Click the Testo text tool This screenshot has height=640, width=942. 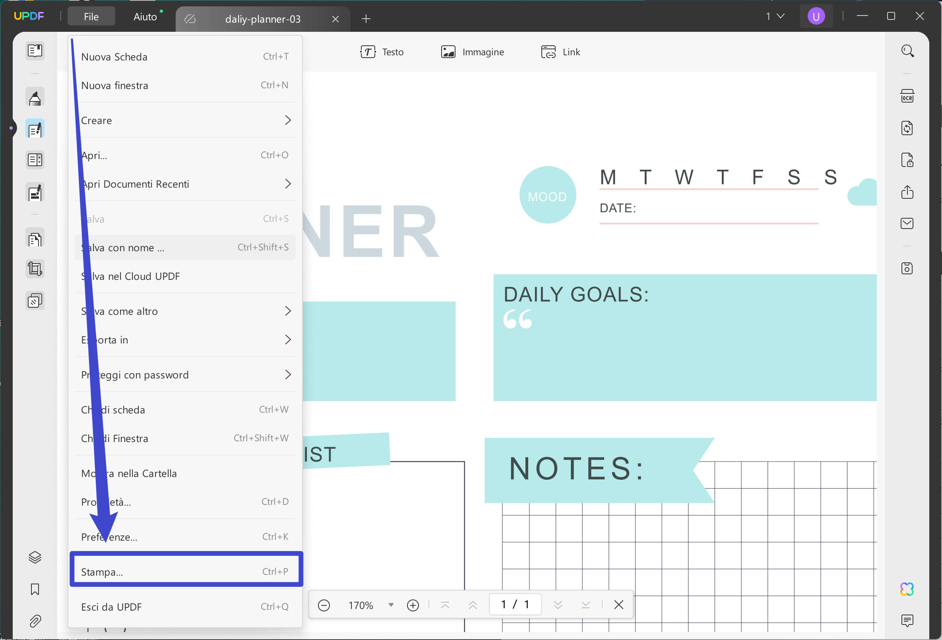382,52
